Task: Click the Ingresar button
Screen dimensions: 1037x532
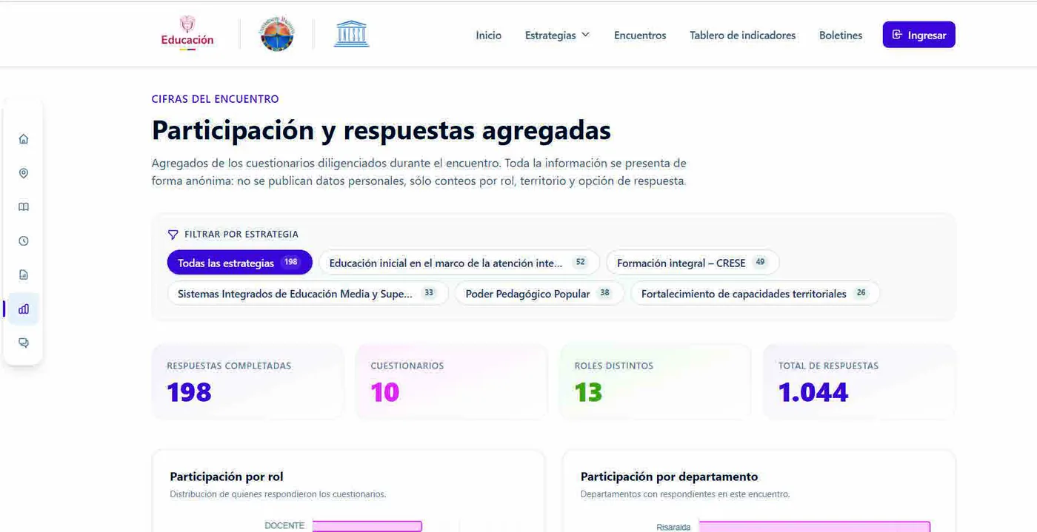Action: pyautogui.click(x=918, y=35)
